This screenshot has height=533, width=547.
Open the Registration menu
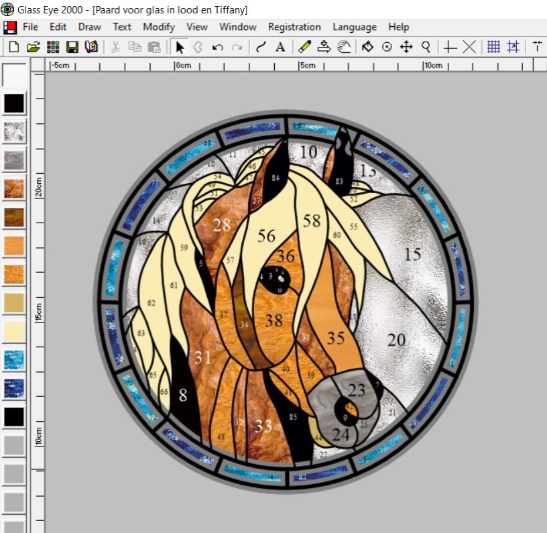[x=294, y=27]
